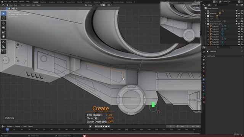Collapse the Body Bottom parts collection

coord(206,24)
